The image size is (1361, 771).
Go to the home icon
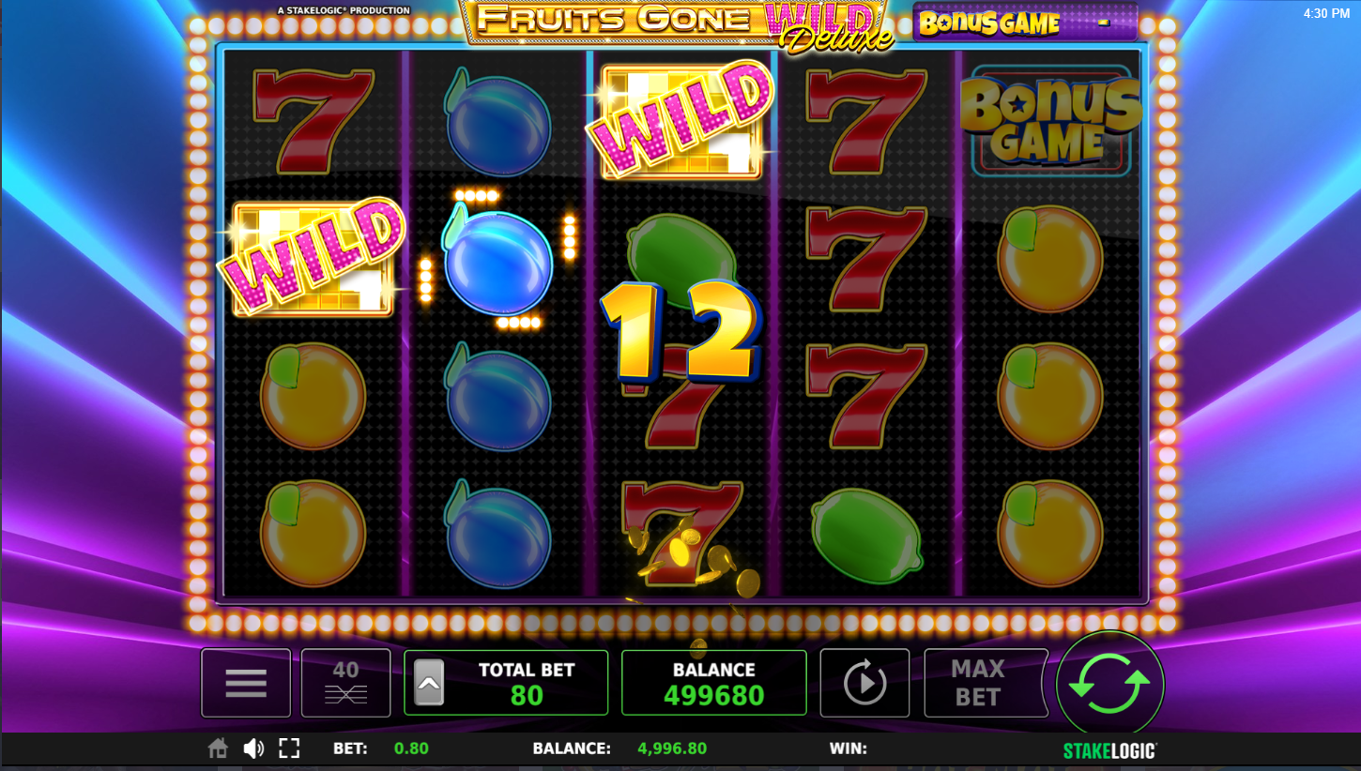pos(218,748)
